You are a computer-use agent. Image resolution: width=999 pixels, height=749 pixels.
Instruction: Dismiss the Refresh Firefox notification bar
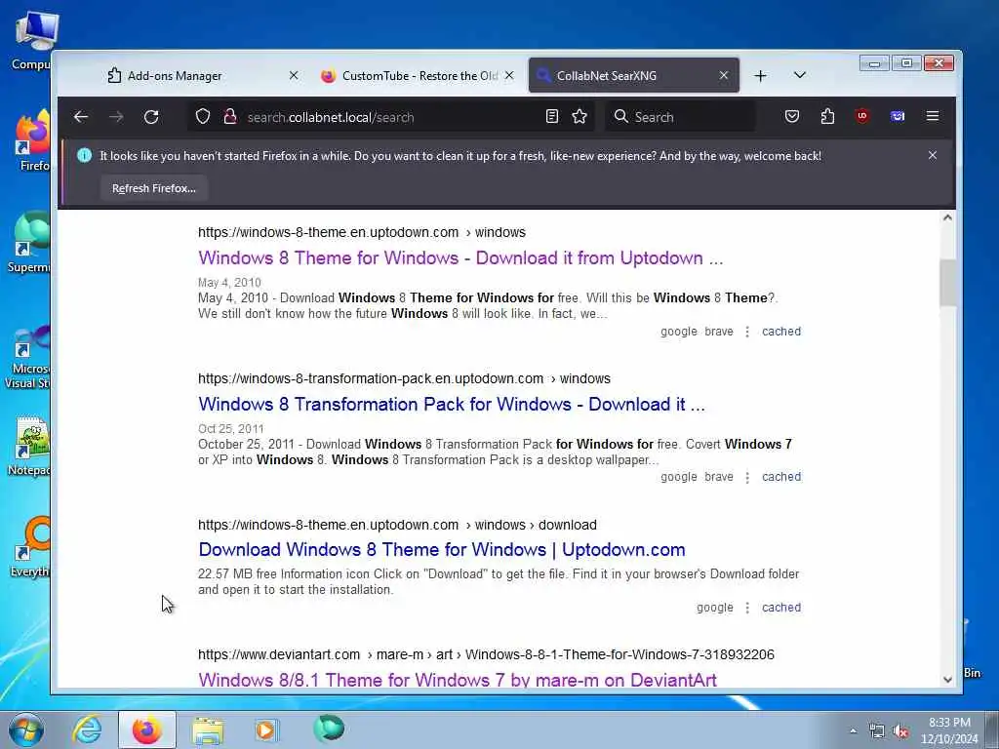(932, 155)
